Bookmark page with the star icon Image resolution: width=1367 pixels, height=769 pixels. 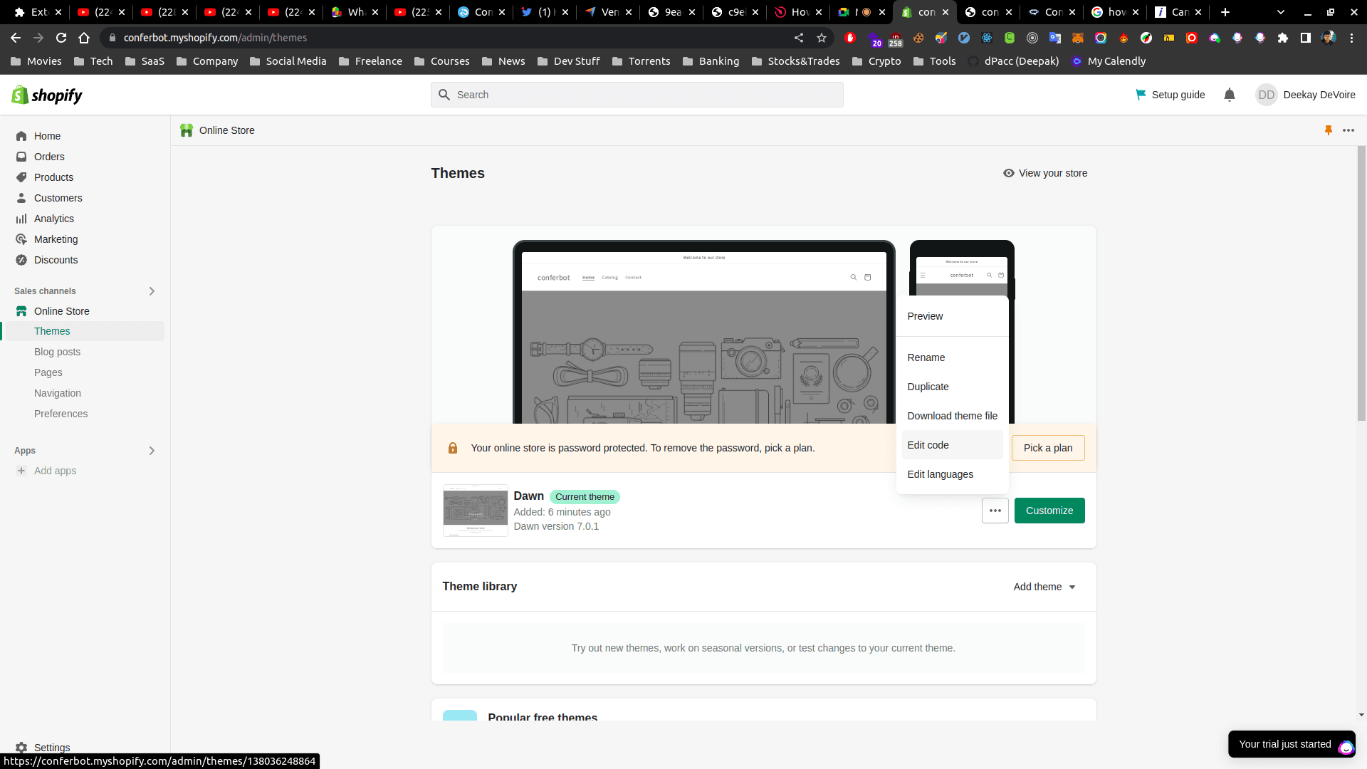pos(822,38)
